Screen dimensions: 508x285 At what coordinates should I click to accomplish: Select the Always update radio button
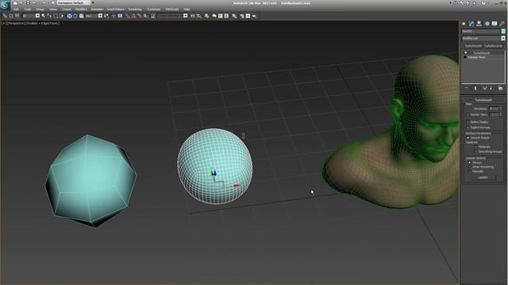coord(469,162)
